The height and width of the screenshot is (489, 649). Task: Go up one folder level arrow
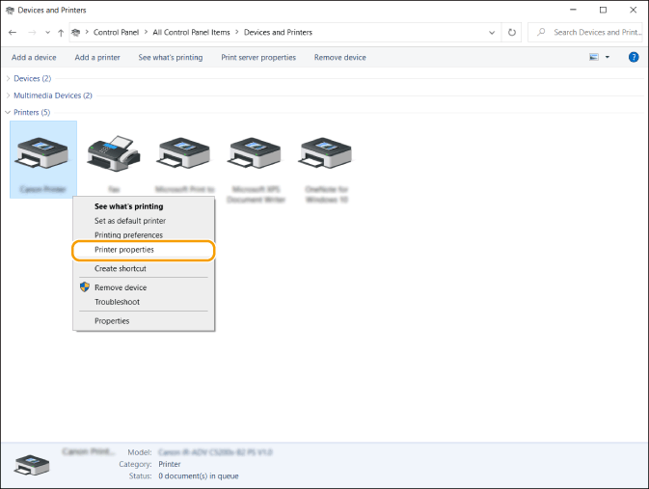click(61, 32)
